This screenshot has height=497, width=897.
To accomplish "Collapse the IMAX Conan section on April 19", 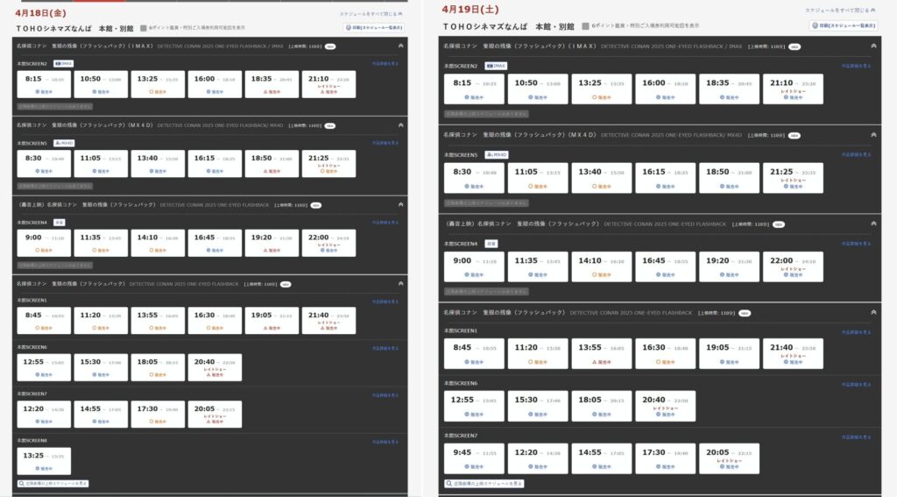I will coord(873,46).
